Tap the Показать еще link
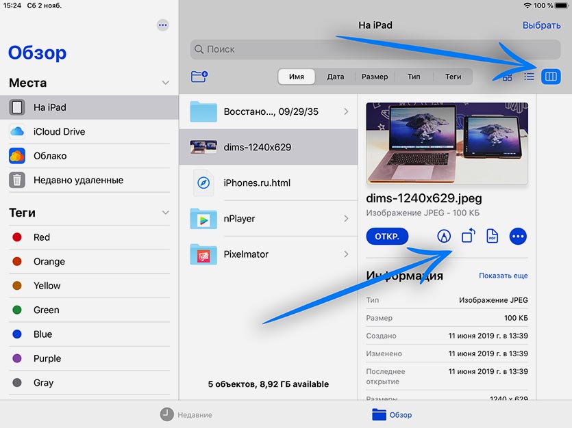 503,276
